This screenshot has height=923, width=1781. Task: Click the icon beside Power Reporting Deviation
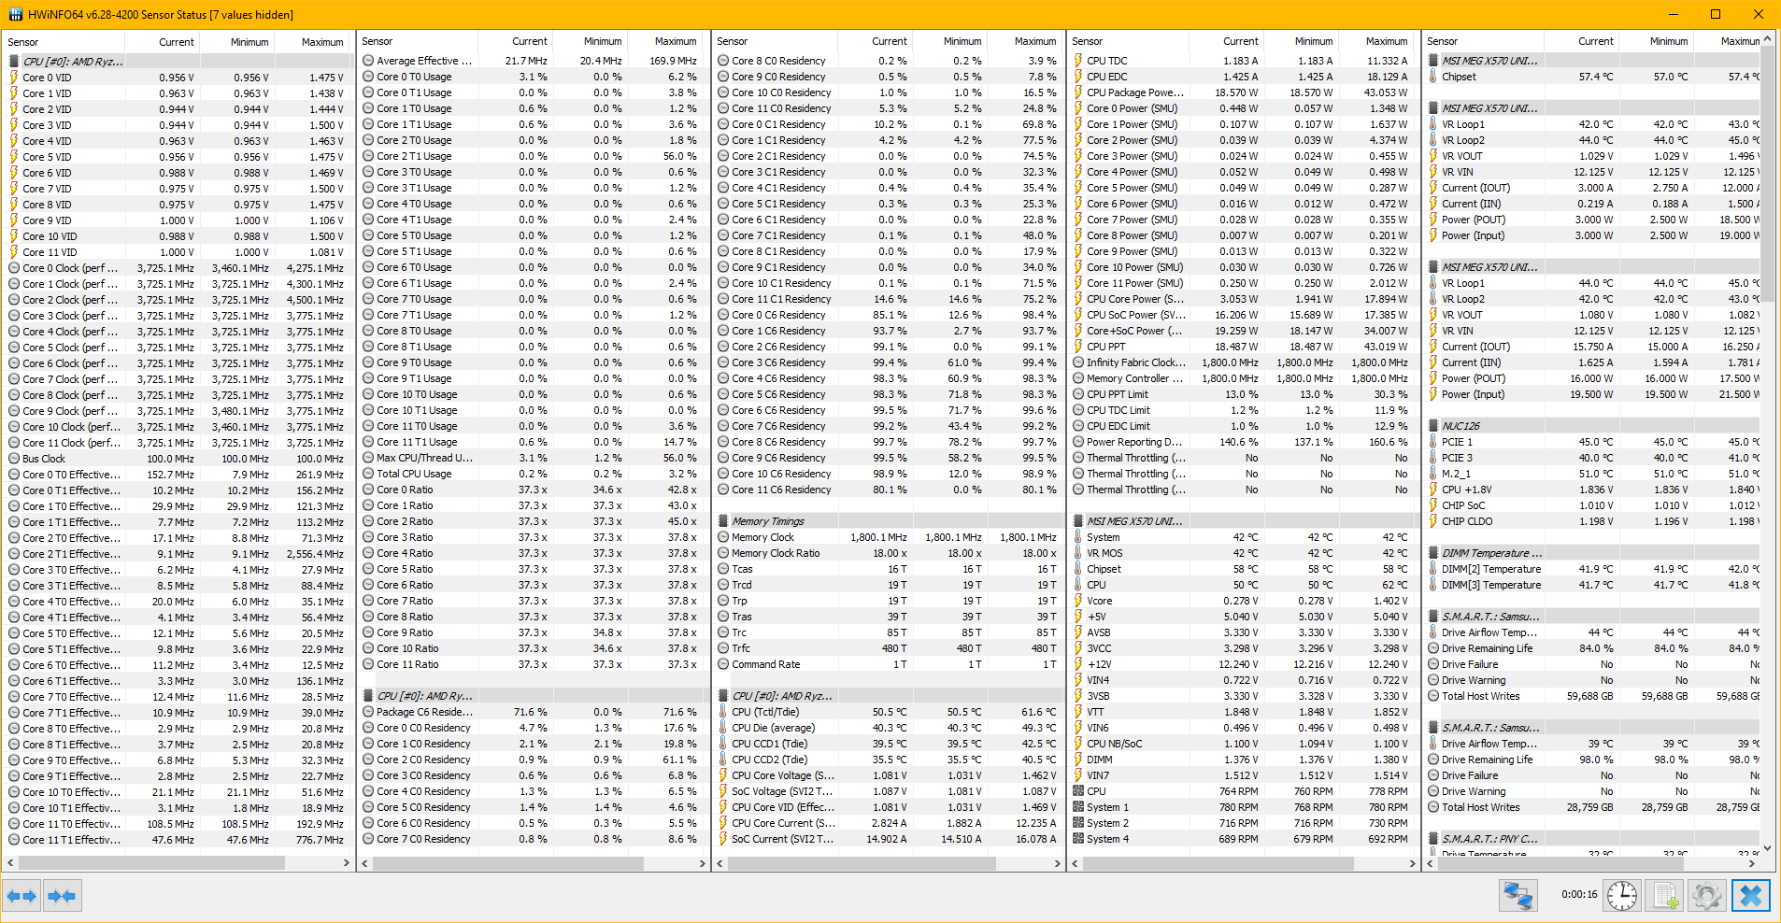tap(1078, 442)
